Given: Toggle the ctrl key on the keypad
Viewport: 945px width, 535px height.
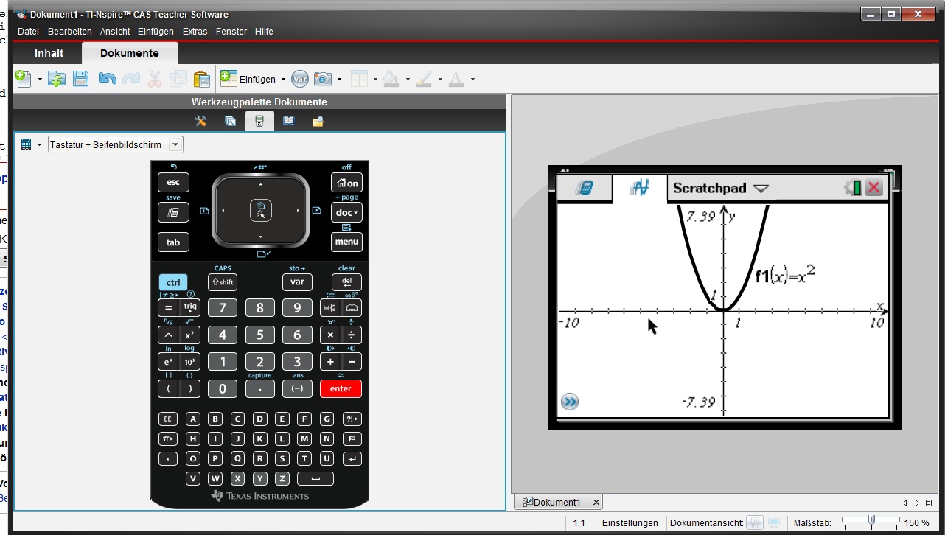Looking at the screenshot, I should pos(173,282).
